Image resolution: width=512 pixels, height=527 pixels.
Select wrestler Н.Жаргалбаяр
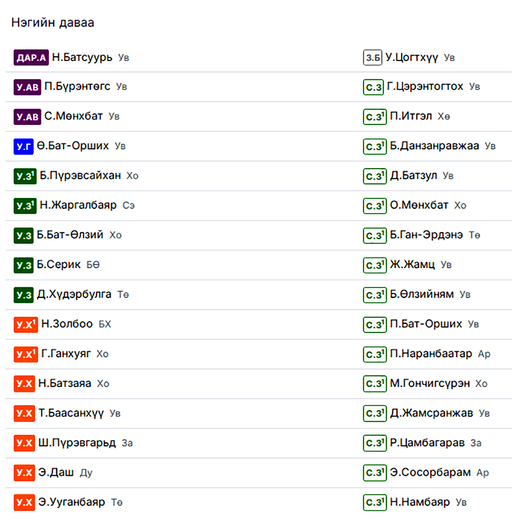(x=78, y=205)
